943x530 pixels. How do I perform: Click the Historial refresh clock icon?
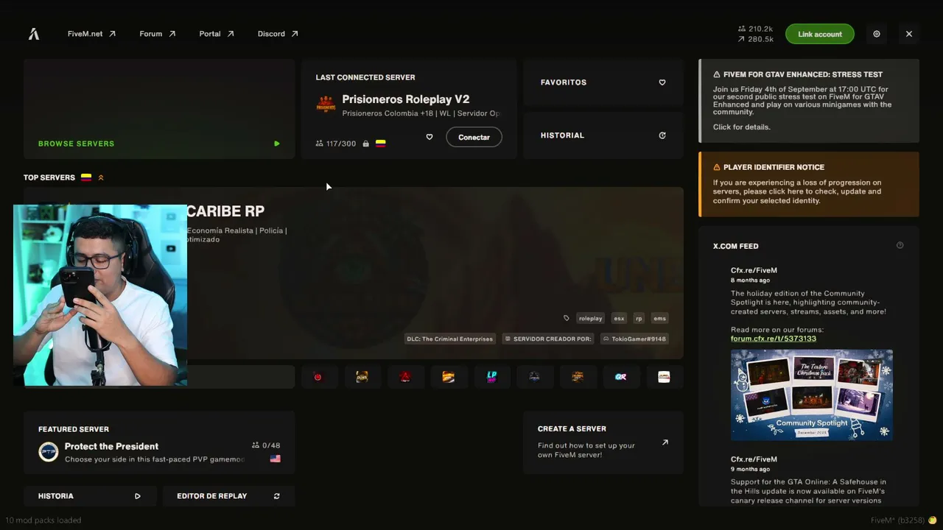(x=662, y=135)
